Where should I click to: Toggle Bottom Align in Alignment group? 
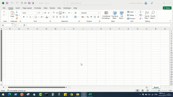[60, 13]
